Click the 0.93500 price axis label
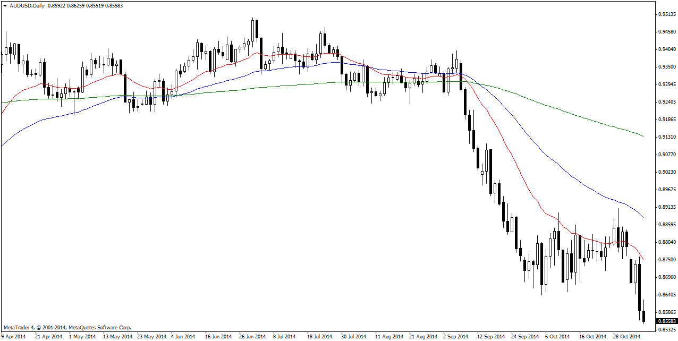The image size is (678, 341). coord(666,67)
